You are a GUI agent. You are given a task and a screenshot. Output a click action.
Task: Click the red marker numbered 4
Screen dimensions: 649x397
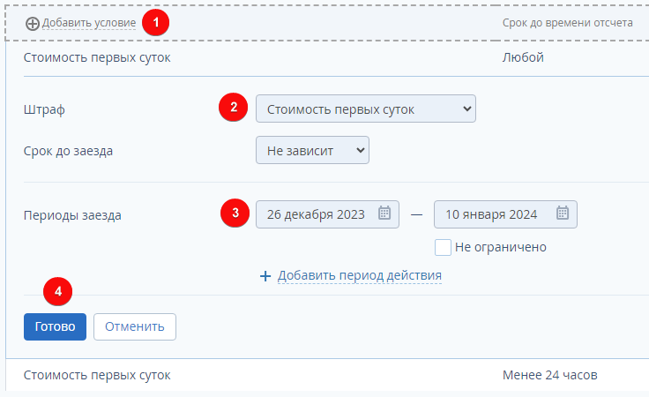[x=58, y=290]
